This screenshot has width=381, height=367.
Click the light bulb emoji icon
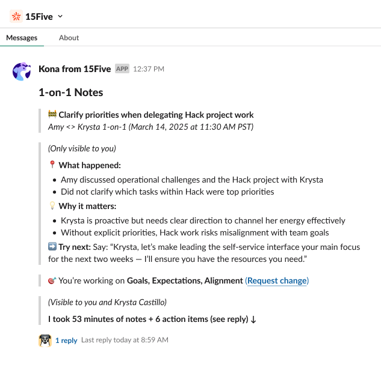point(52,206)
